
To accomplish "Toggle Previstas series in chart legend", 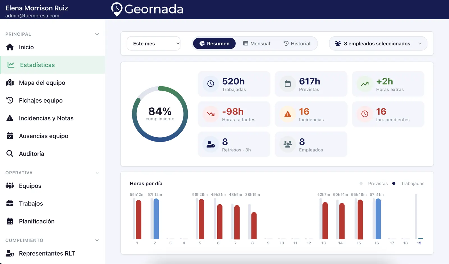I will [374, 184].
